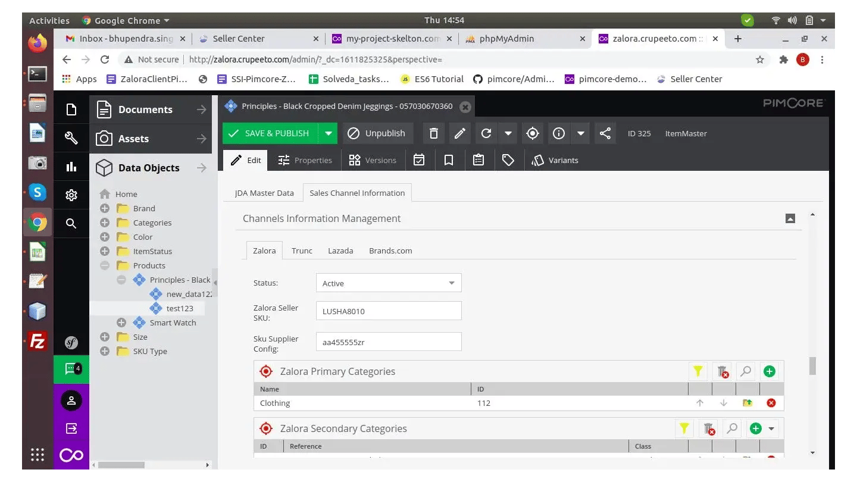
Task: Click the locate-in-tree target icon
Action: 533,133
